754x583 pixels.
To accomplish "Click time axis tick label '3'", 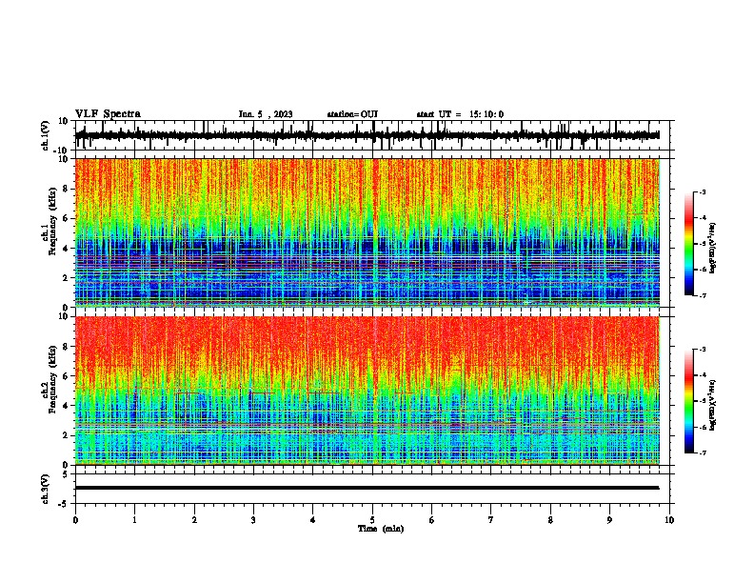I will [x=253, y=520].
